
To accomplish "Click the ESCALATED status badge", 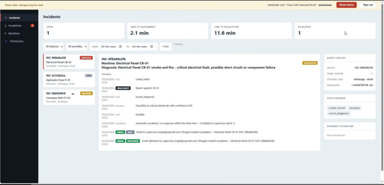I will click(x=310, y=63).
